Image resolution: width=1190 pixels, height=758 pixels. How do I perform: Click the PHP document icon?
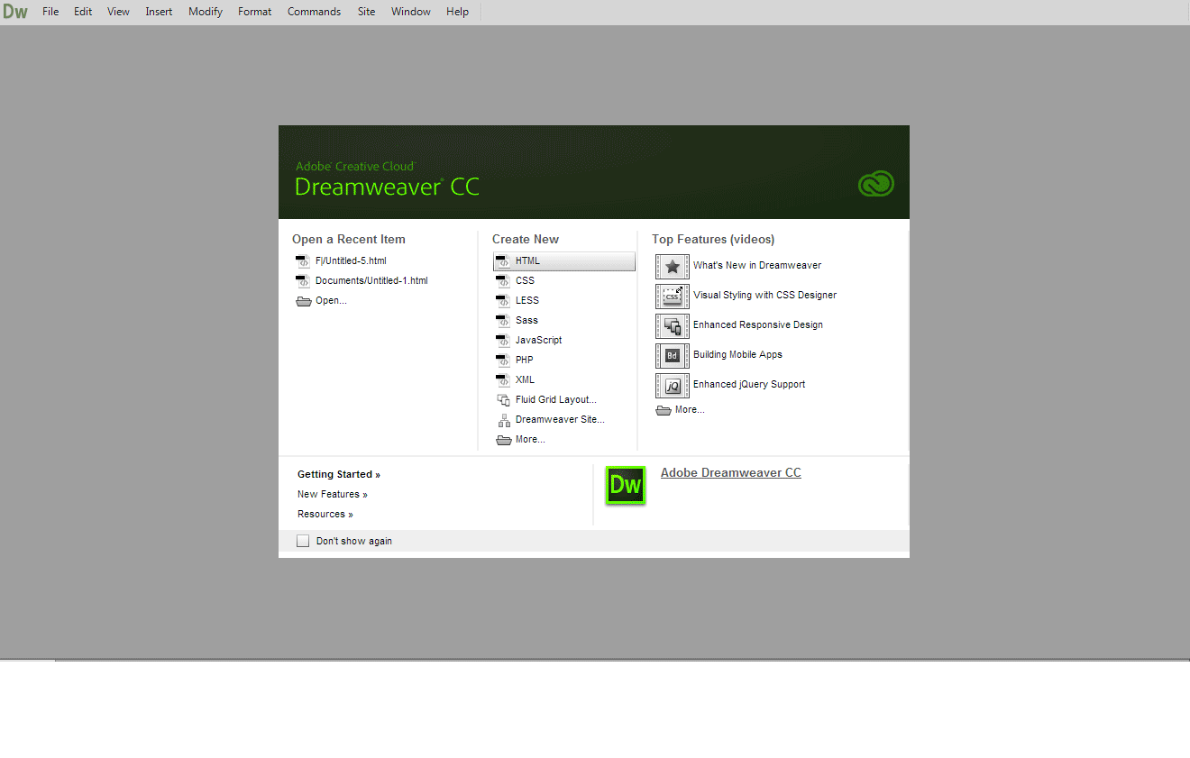503,361
